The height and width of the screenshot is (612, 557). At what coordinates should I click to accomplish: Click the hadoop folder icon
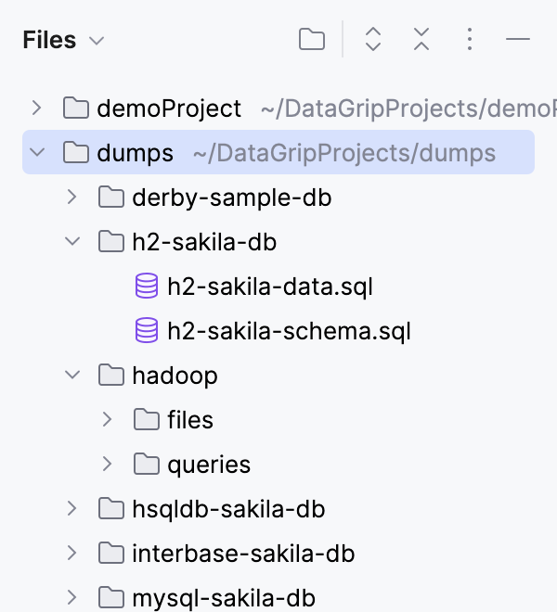pyautogui.click(x=111, y=376)
